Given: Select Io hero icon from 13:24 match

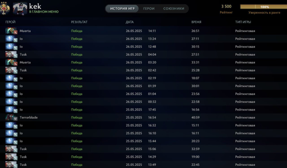Looking at the screenshot, I should (11, 39).
